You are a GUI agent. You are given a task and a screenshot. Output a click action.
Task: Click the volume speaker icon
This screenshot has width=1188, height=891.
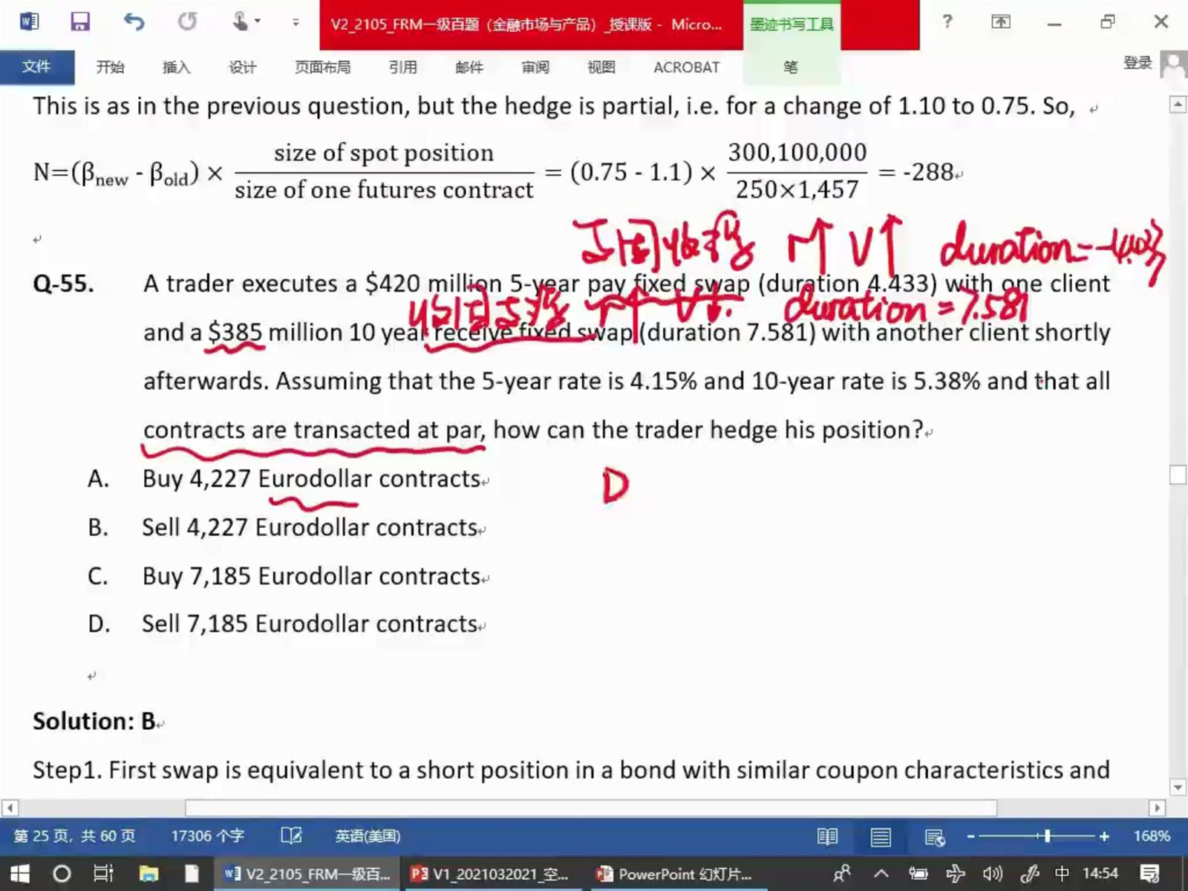[x=992, y=874]
